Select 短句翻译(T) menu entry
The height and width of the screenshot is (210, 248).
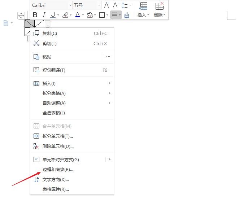click(x=72, y=70)
